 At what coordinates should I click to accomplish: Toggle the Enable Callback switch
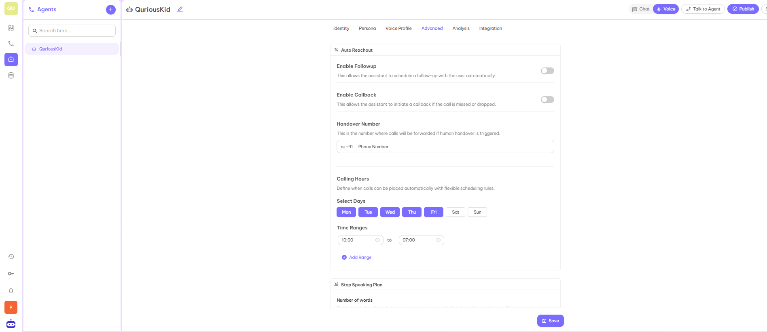547,99
